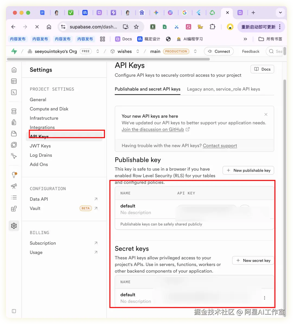Follow Join the discussion on GitHub link
The width and height of the screenshot is (293, 324).
coord(152,129)
